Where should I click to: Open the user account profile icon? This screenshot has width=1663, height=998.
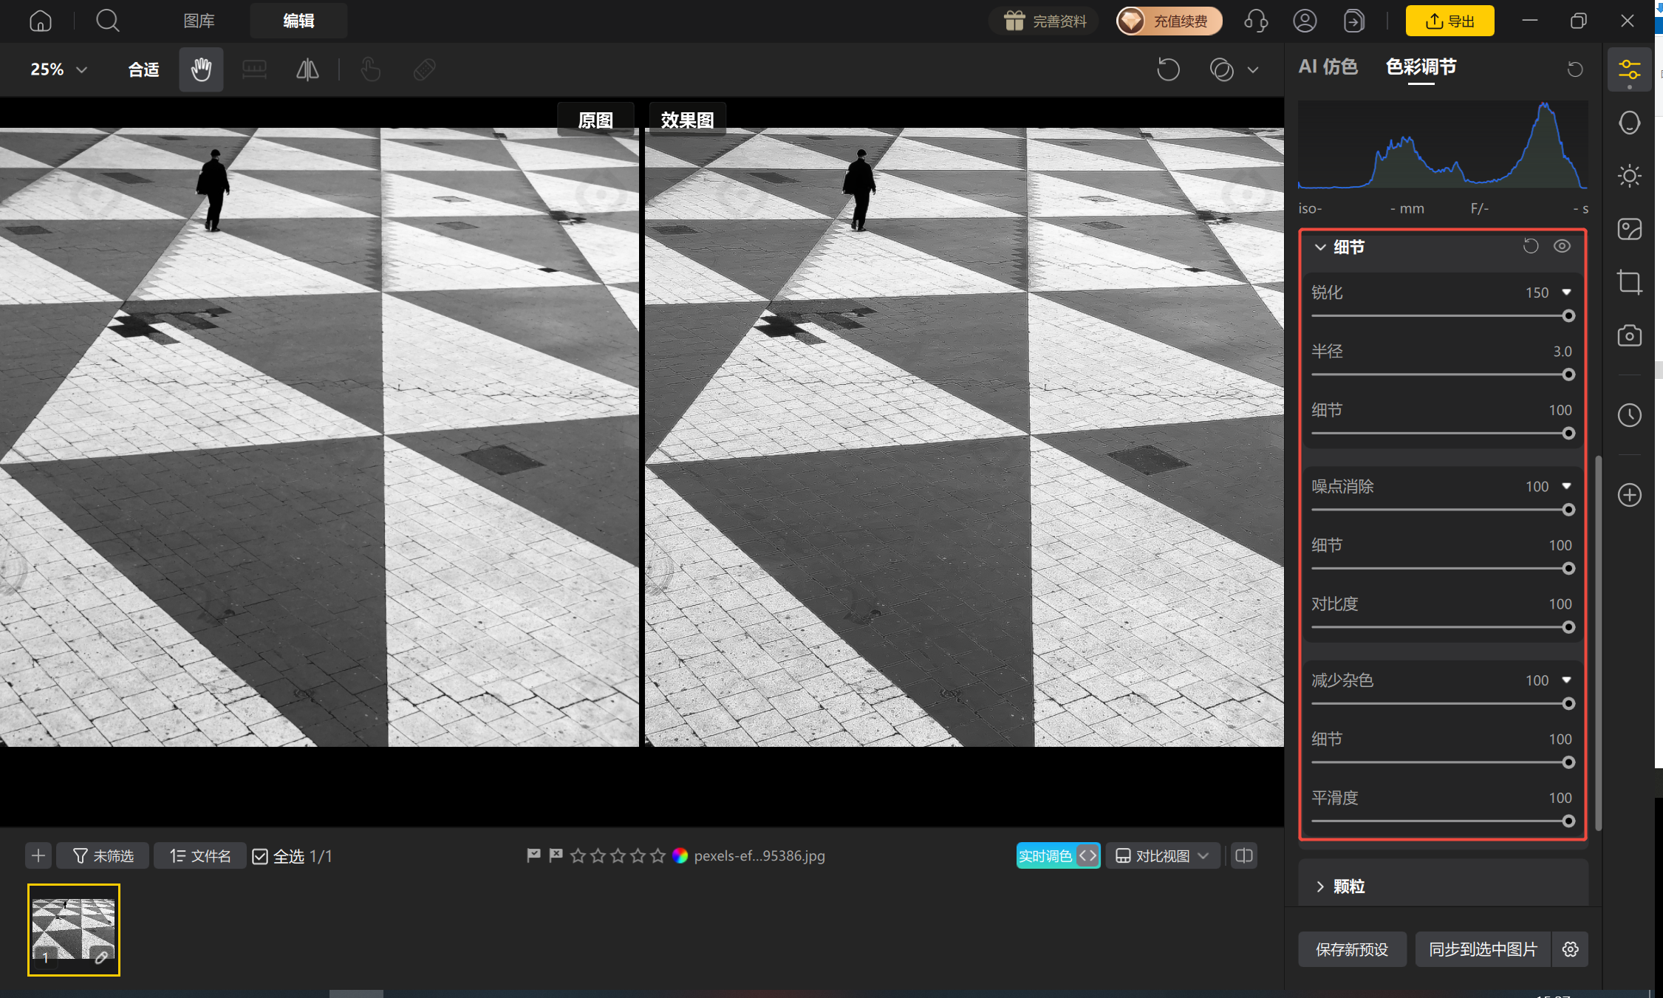point(1305,21)
